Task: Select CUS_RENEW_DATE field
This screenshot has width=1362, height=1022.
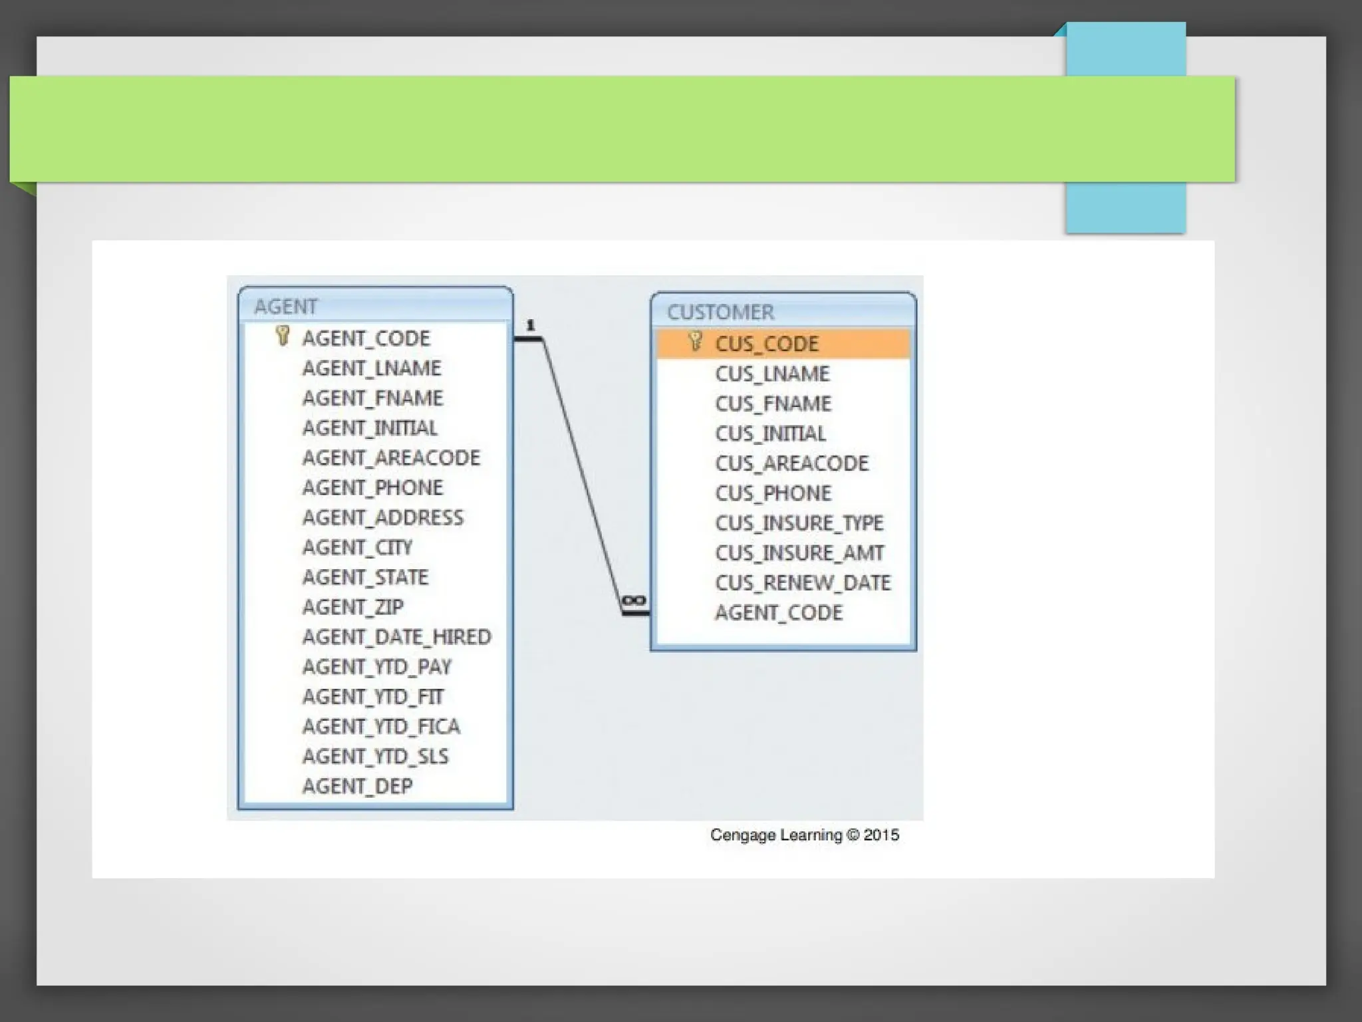Action: coord(803,583)
